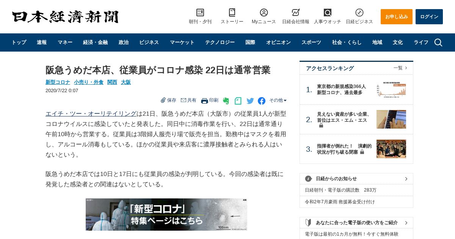Open the 国際 menu item

click(250, 42)
